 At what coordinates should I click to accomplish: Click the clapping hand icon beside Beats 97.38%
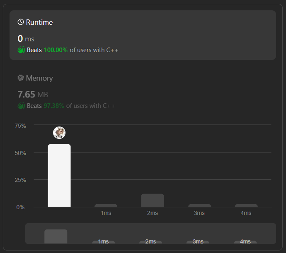(x=21, y=105)
